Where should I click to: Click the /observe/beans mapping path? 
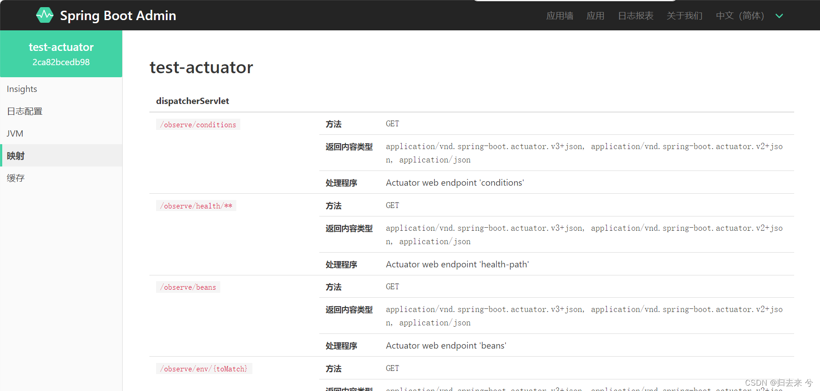188,287
